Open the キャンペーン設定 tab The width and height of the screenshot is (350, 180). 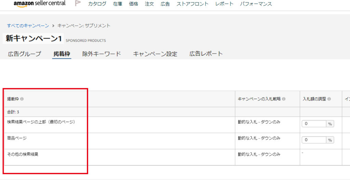155,54
